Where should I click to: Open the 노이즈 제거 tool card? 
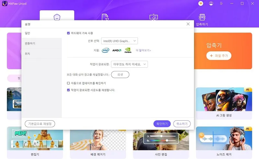point(224,143)
